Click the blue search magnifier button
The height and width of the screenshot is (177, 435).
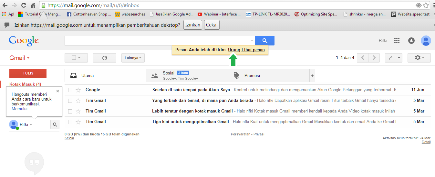coord(265,41)
